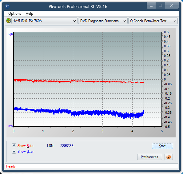This screenshot has height=174, width=183.
Task: Minimize the PlexTools window
Action: [x=151, y=6]
